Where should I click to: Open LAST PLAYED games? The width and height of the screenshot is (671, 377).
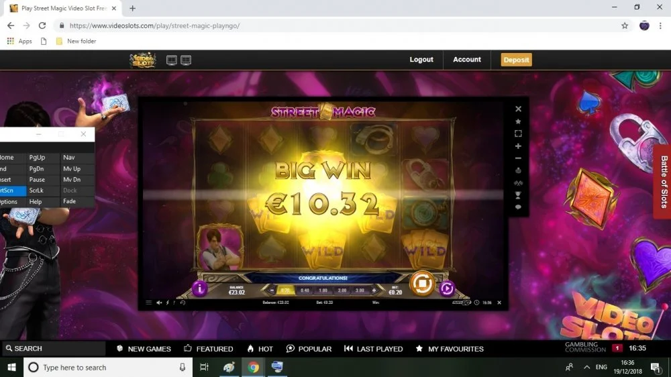[373, 349]
